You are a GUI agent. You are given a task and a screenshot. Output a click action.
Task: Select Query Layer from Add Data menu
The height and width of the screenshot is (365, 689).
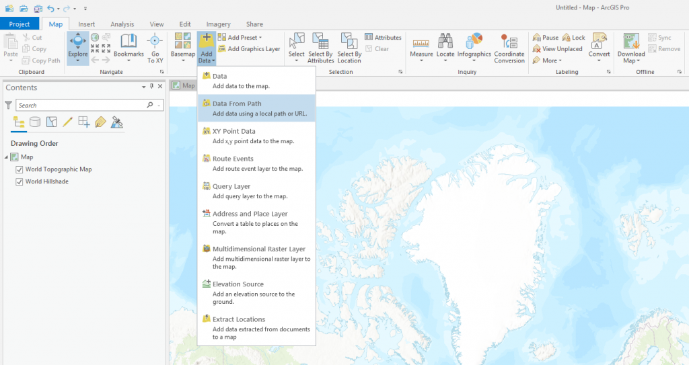coord(256,191)
